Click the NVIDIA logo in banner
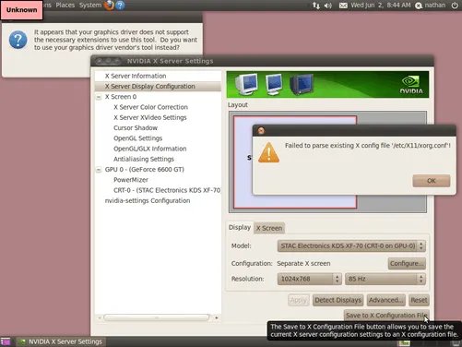 click(x=411, y=85)
